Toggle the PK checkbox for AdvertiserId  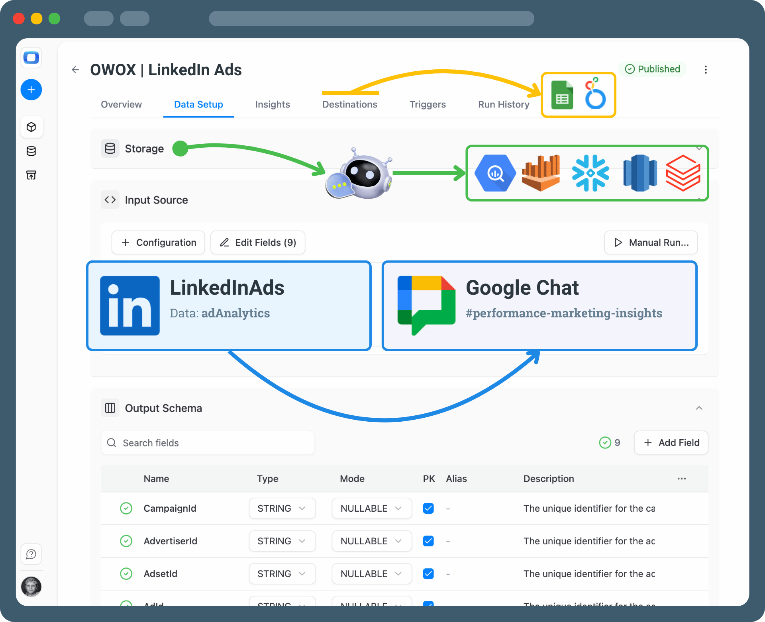coord(428,541)
